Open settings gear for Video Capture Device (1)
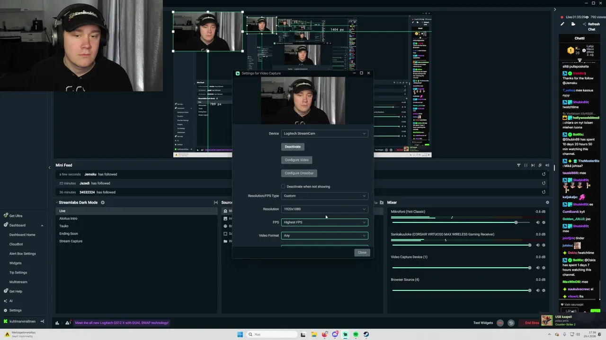The image size is (606, 340). click(544, 268)
